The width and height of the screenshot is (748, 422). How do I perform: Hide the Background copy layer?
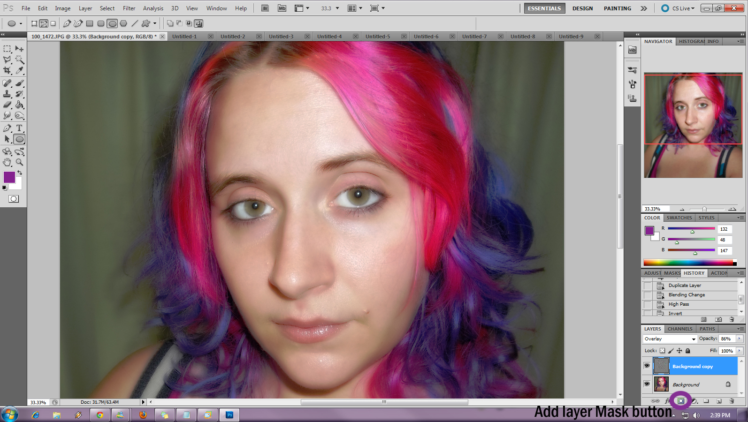click(x=647, y=366)
